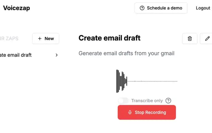Image resolution: width=212 pixels, height=133 pixels.
Task: Click the Logout link
Action: pos(203,8)
